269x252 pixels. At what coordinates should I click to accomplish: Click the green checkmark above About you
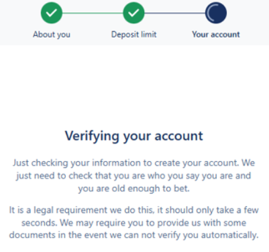[51, 13]
